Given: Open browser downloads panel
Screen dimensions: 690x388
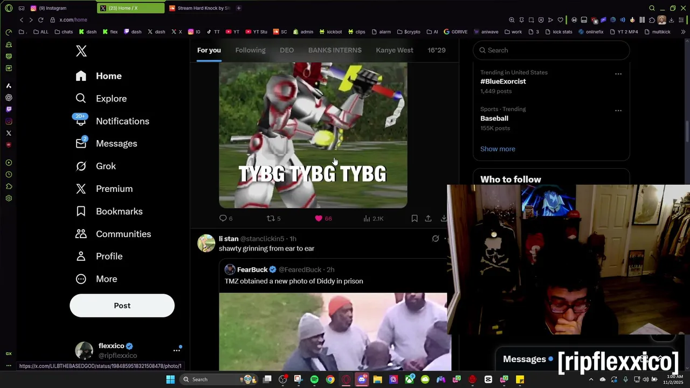Looking at the screenshot, I should click(x=671, y=20).
